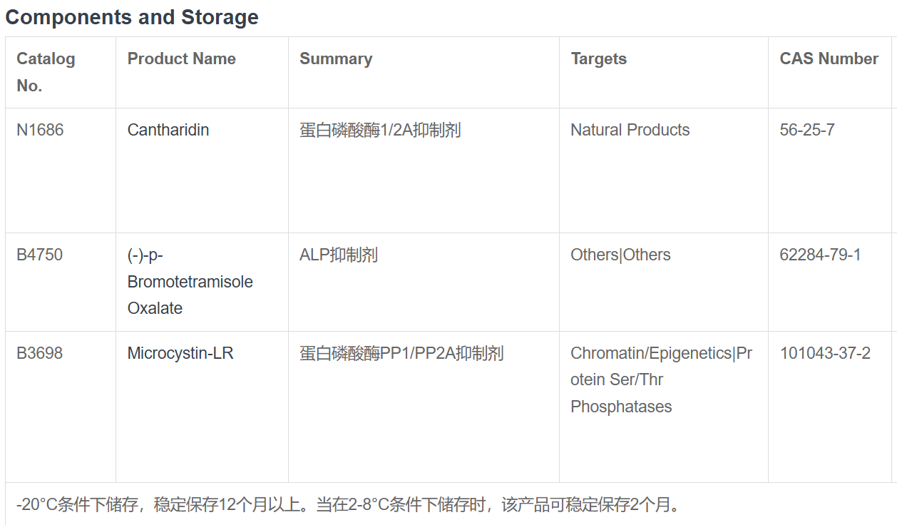Image resolution: width=897 pixels, height=525 pixels.
Task: Click the CAS Number column header
Action: (829, 58)
